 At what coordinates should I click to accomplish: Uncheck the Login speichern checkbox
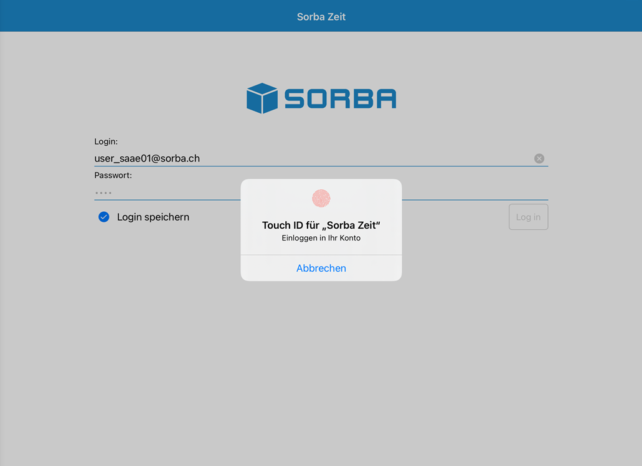click(x=104, y=217)
